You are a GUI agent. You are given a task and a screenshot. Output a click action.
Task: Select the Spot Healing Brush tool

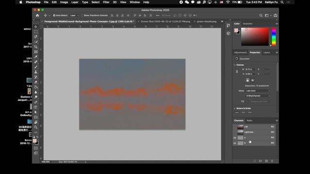point(36,62)
